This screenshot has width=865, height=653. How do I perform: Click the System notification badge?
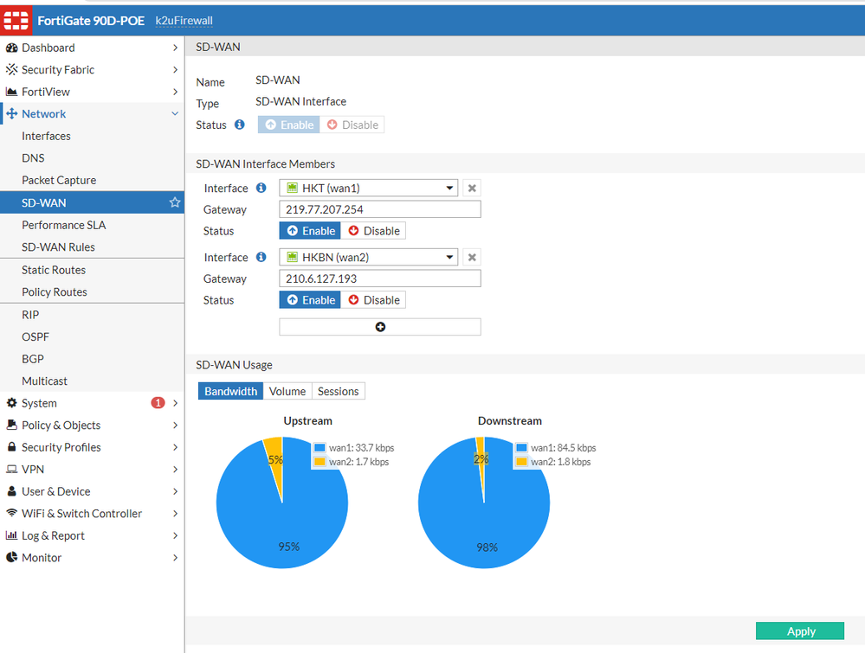(x=158, y=403)
